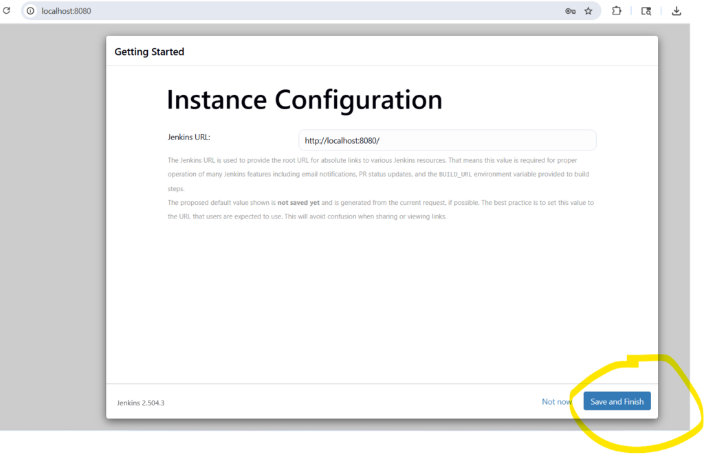This screenshot has width=704, height=457.
Task: Open the browser extensions menu
Action: pos(616,10)
